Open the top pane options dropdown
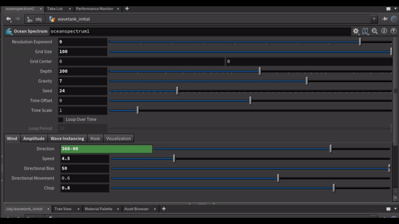The image size is (399, 224). 389,9
